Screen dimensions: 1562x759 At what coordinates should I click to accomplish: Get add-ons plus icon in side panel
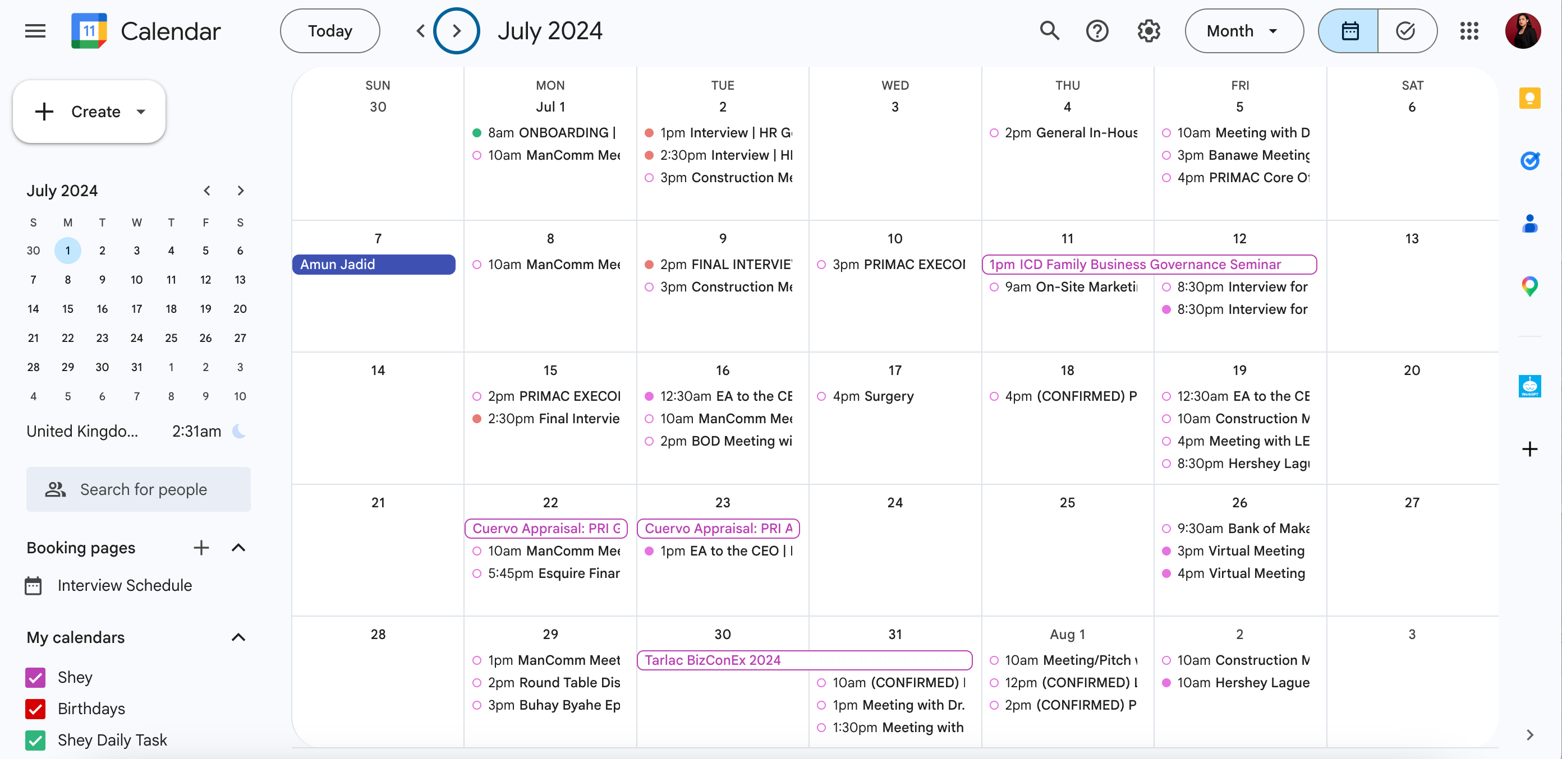point(1529,449)
